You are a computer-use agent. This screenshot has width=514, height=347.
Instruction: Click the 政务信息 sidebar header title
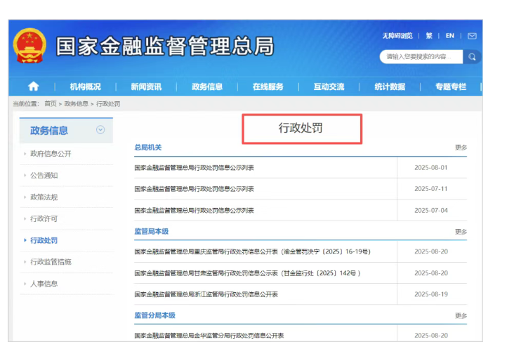pos(49,130)
